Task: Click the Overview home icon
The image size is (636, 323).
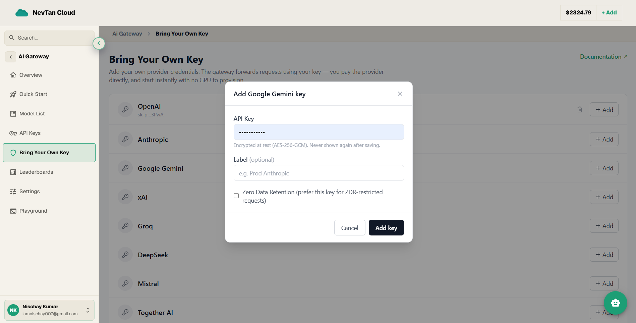Action: [x=13, y=75]
